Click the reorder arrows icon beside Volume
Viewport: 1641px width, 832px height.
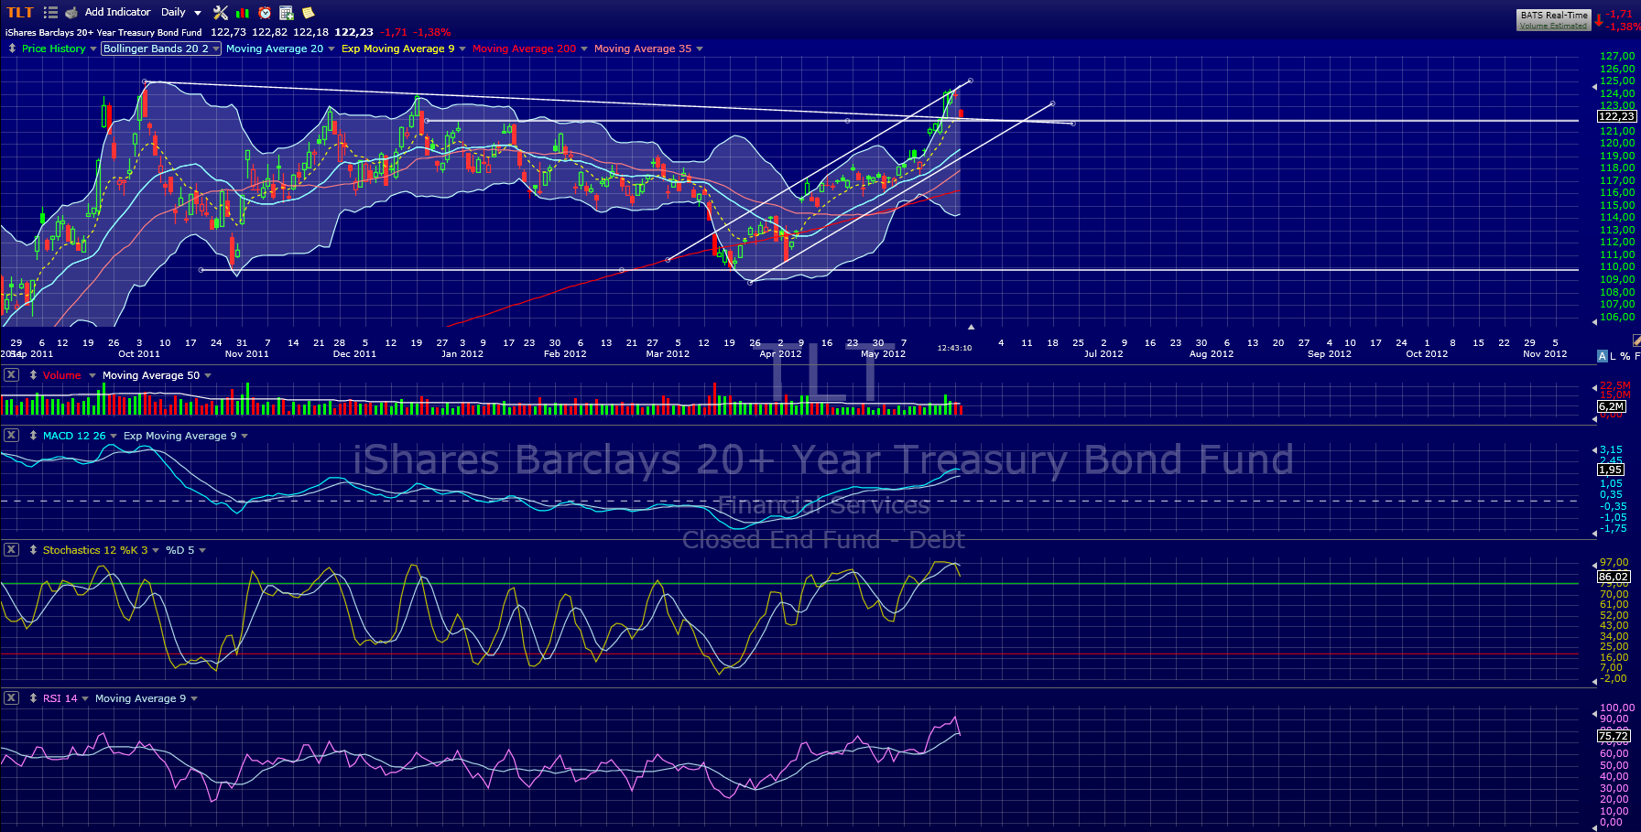[33, 375]
